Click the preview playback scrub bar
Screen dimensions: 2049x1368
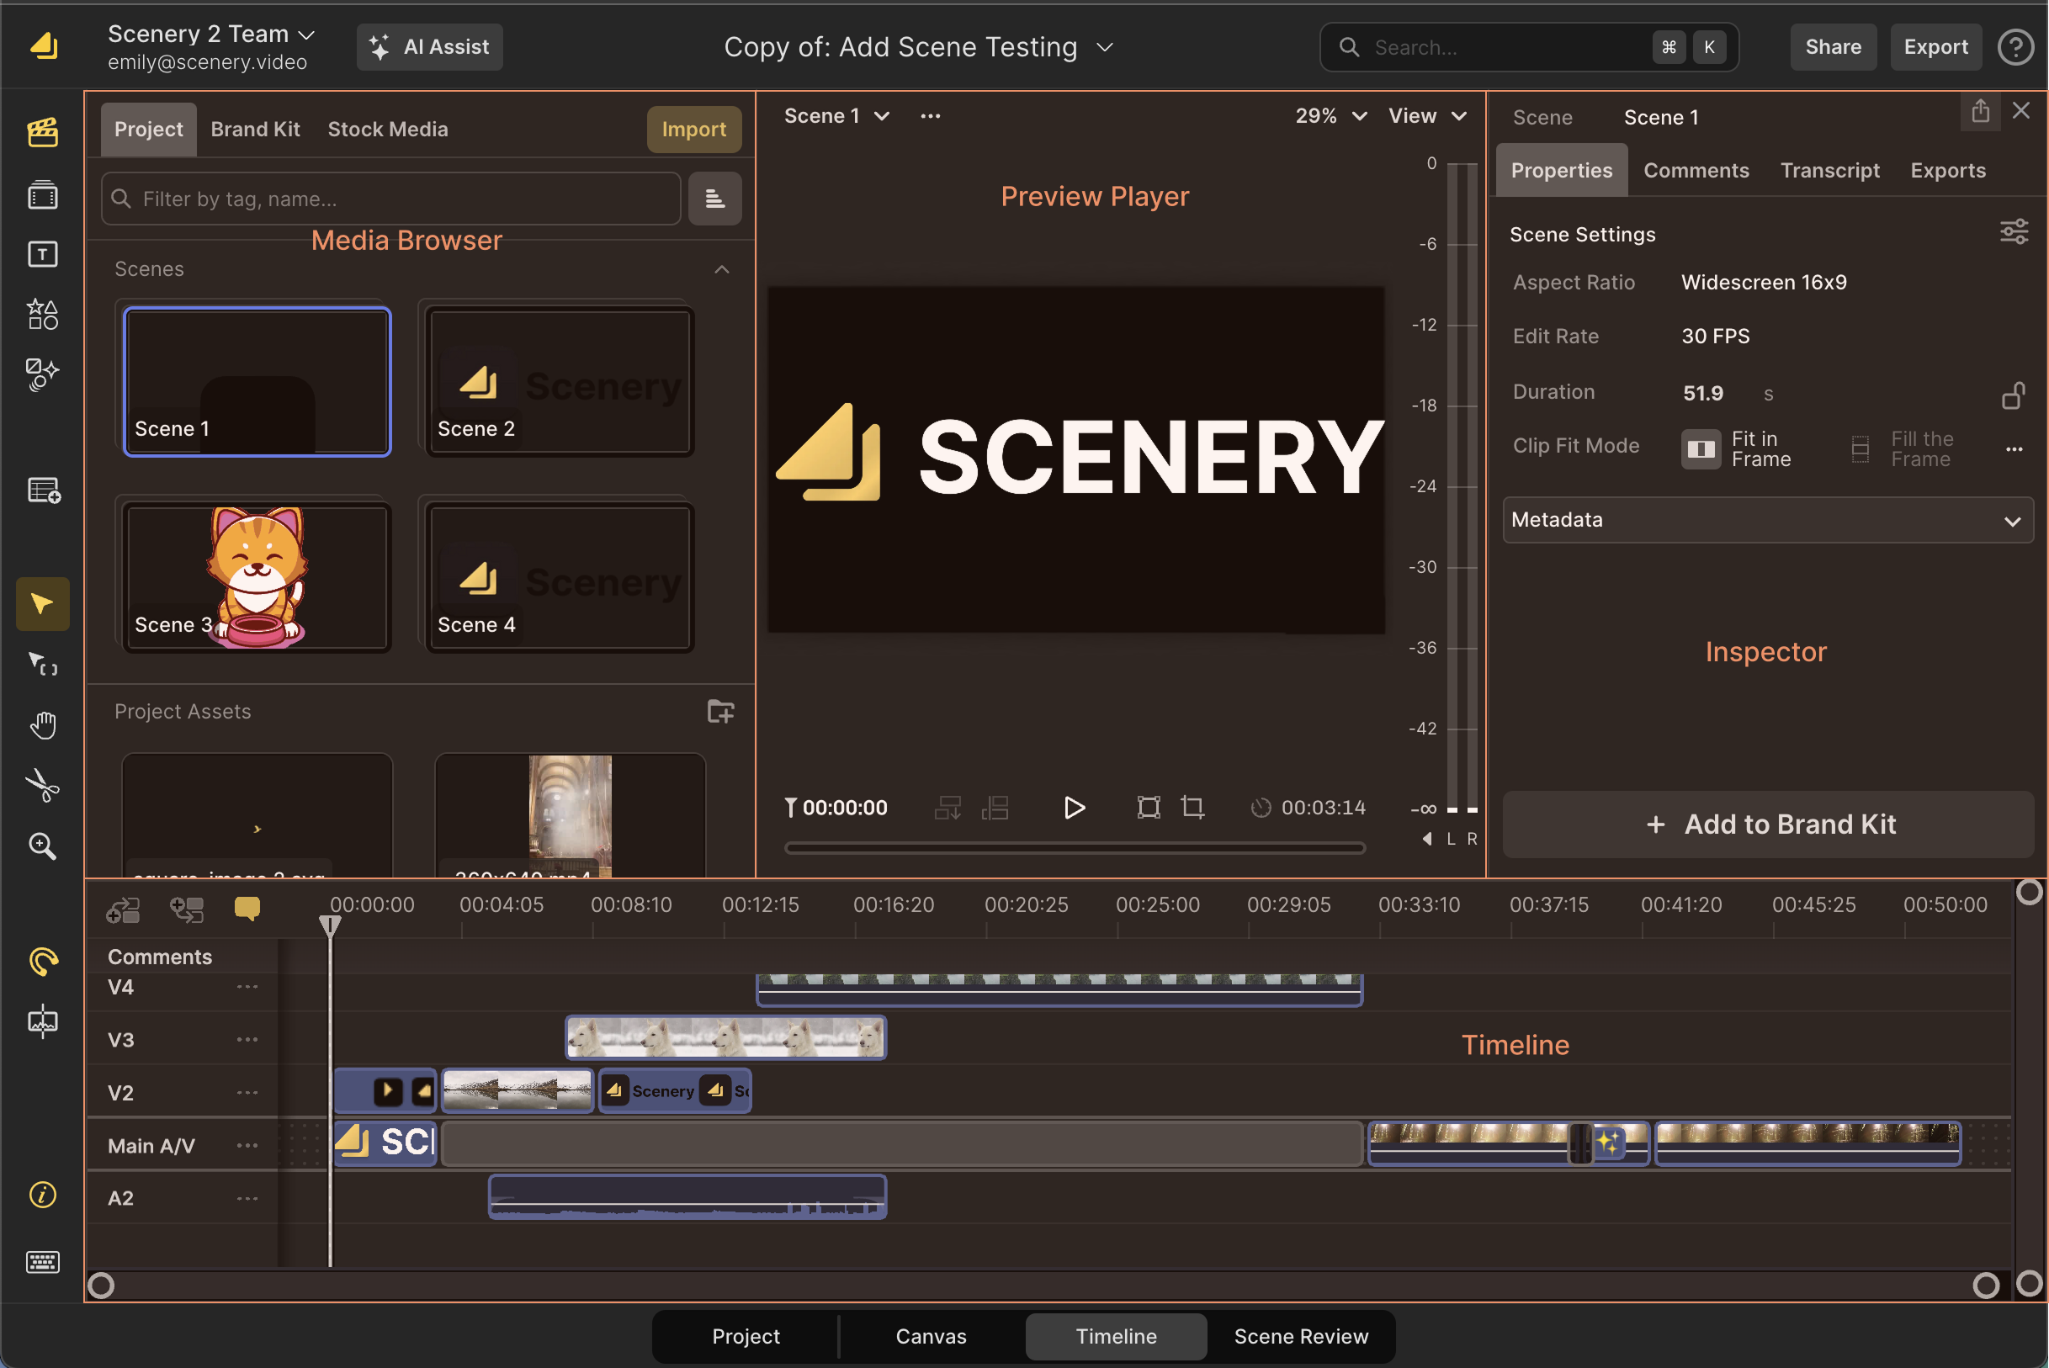click(1075, 848)
